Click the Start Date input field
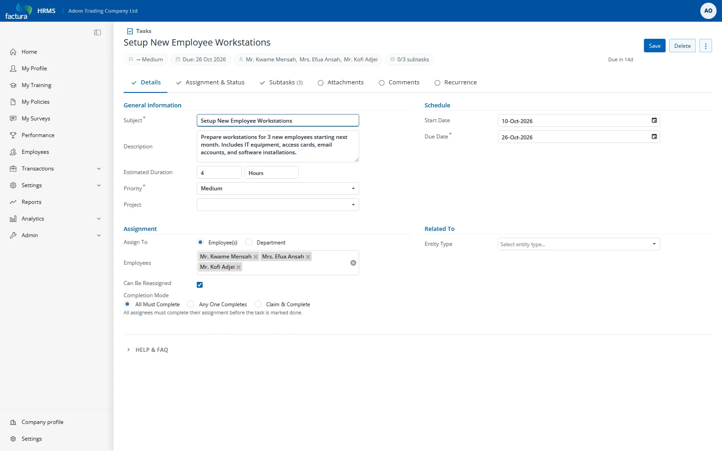Viewport: 722px width, 451px height. point(579,120)
